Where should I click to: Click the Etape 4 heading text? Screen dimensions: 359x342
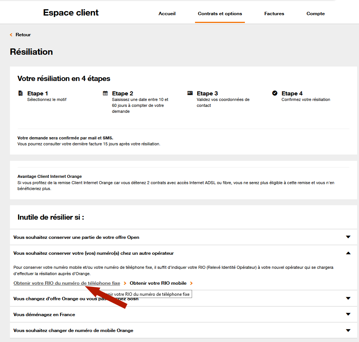(292, 93)
